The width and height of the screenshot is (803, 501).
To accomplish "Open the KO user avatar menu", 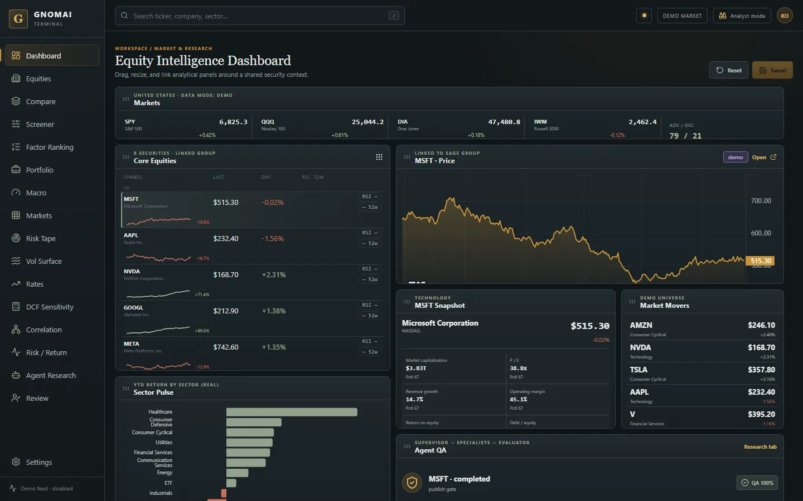I will point(785,16).
